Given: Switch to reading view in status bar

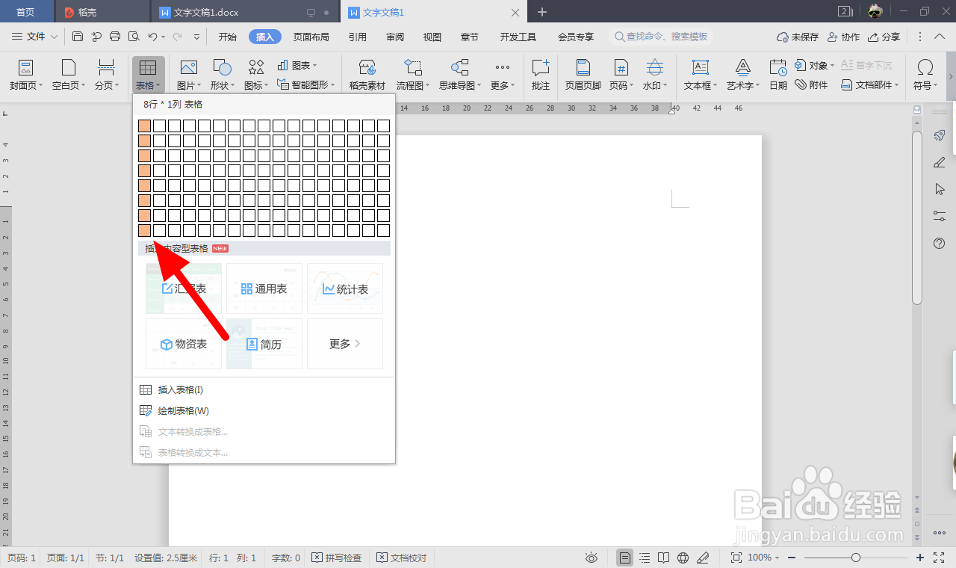Looking at the screenshot, I should point(664,558).
